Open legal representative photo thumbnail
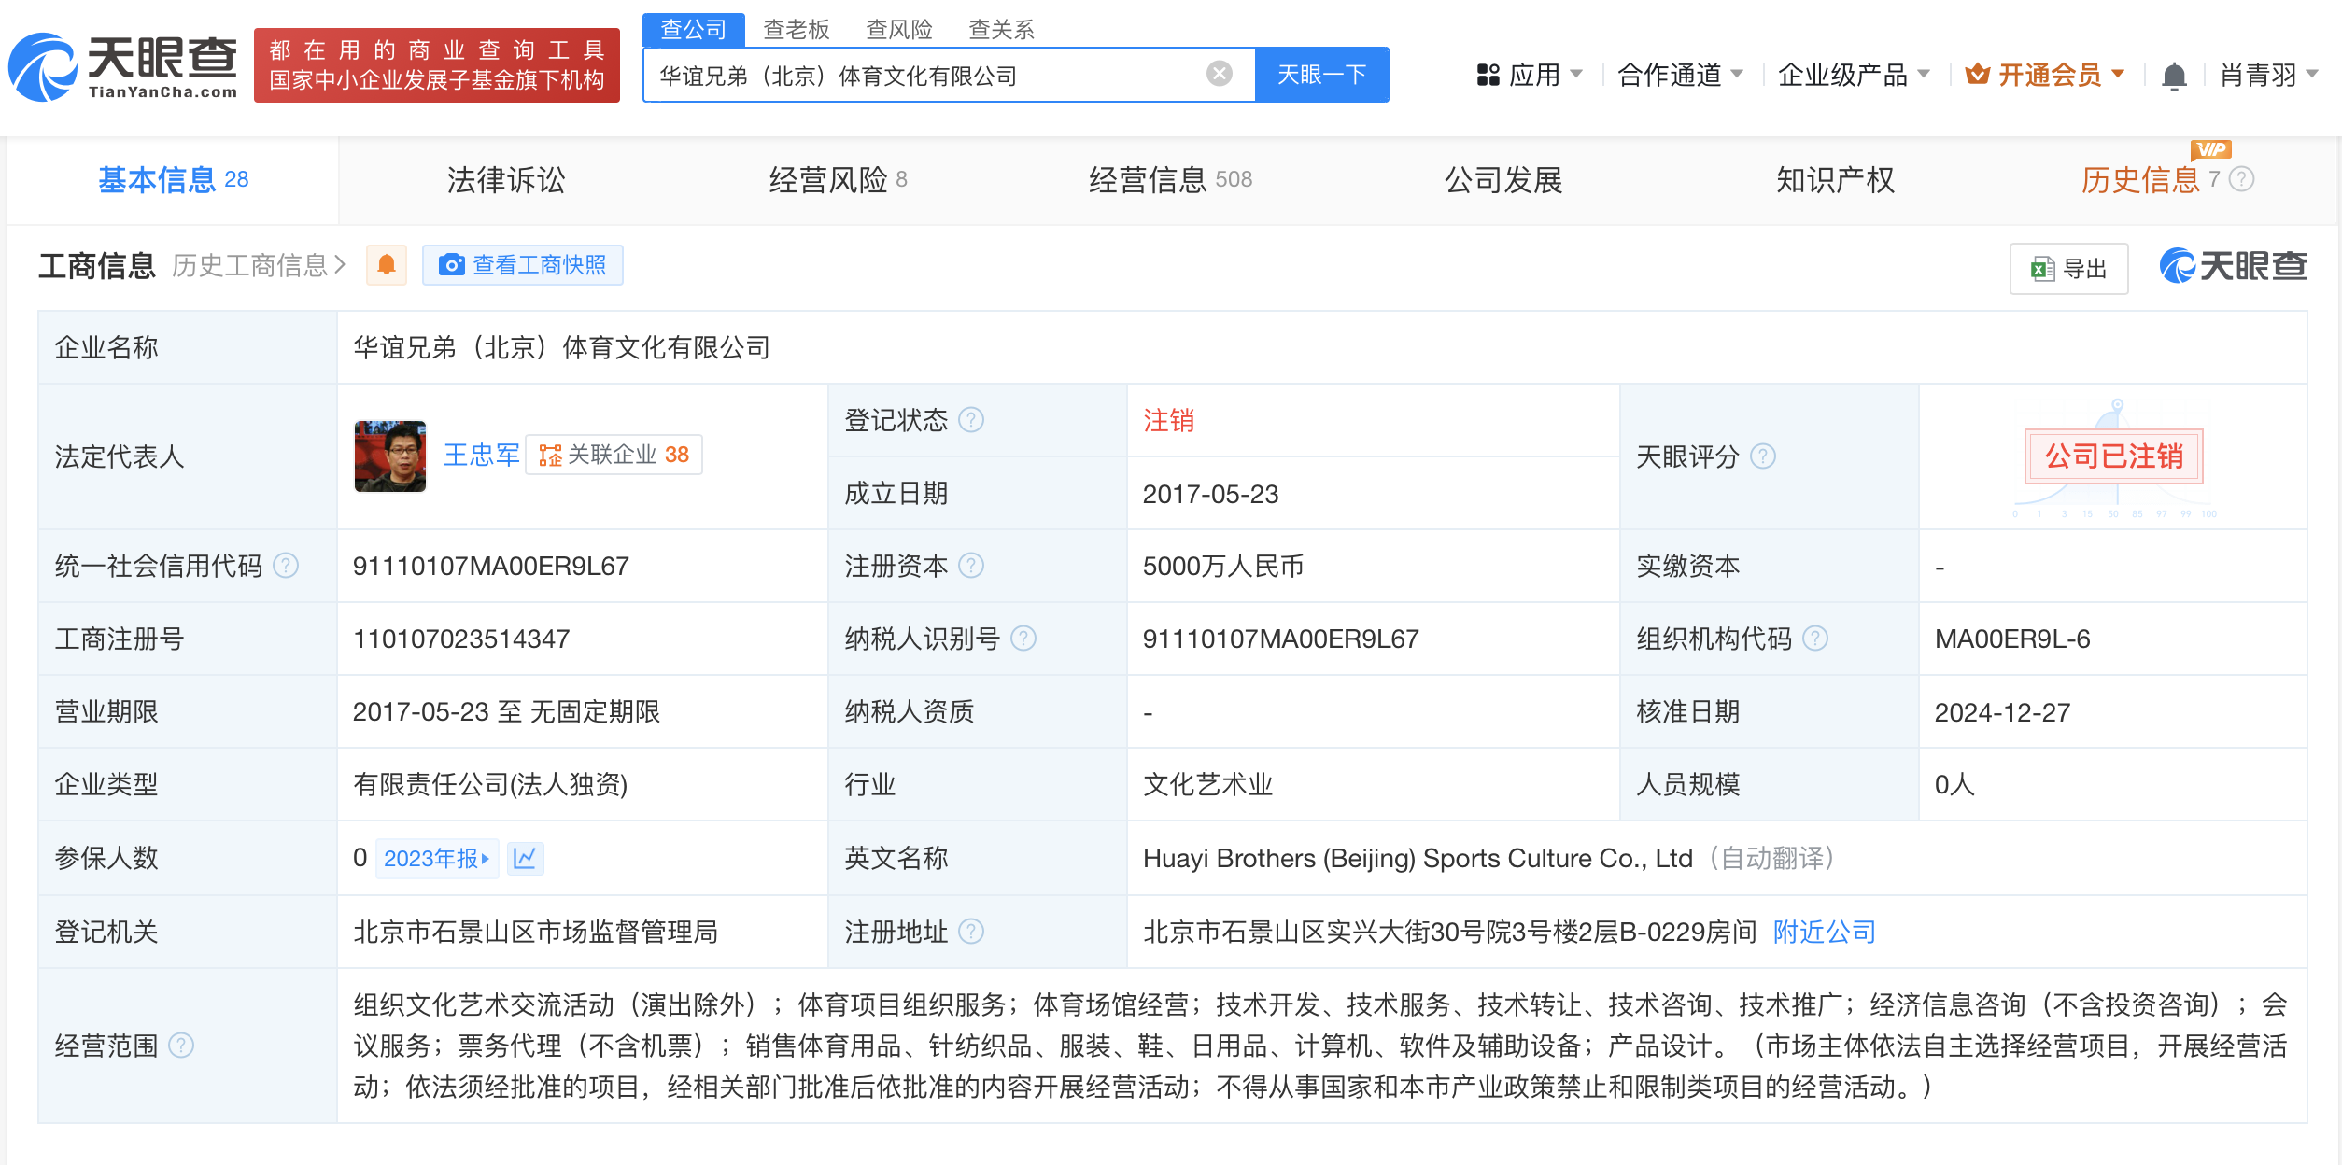 (x=390, y=456)
